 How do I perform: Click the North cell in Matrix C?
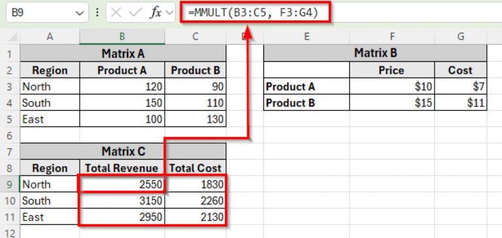50,185
